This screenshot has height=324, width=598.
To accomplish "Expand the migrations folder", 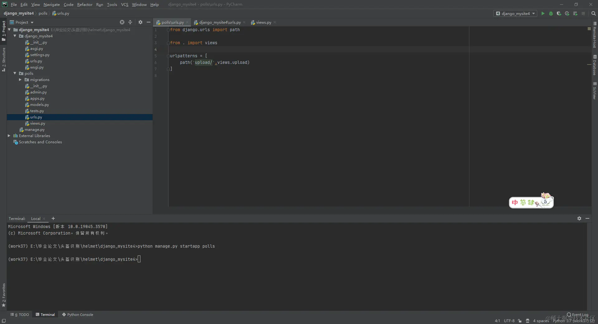I will pyautogui.click(x=20, y=79).
